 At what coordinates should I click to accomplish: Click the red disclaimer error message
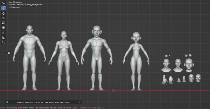[x=52, y=108]
